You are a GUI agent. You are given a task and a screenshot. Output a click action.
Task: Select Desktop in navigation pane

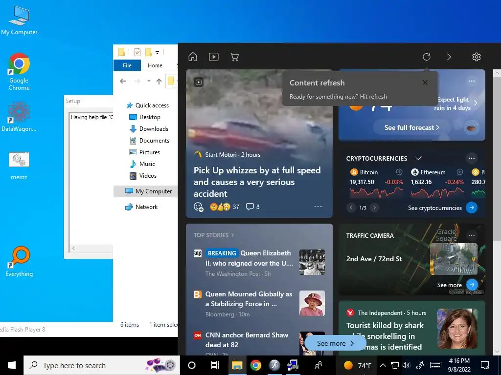pyautogui.click(x=150, y=117)
